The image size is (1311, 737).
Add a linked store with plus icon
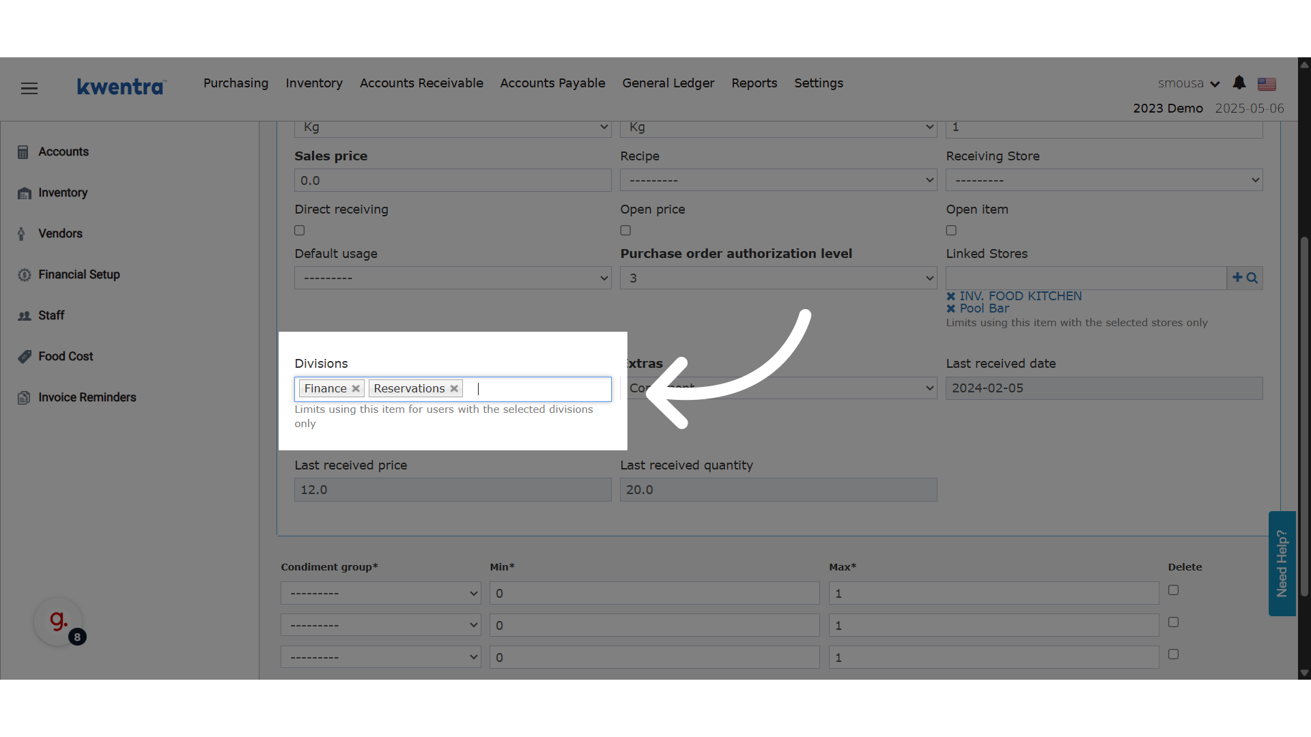point(1237,277)
